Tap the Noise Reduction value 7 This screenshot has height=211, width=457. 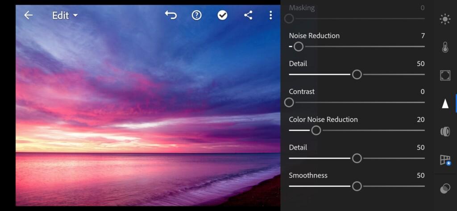[423, 36]
